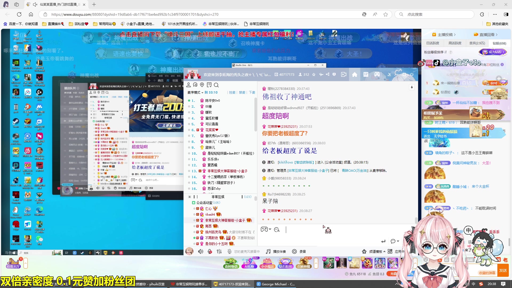The image size is (512, 288).
Task: Click the music note play accompaniment icon
Action: (268, 251)
